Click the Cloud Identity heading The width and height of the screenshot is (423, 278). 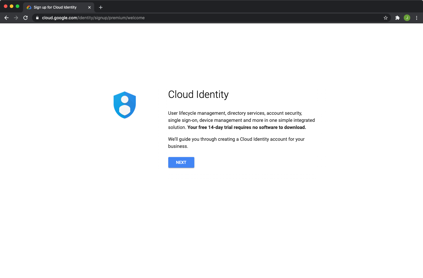(198, 94)
